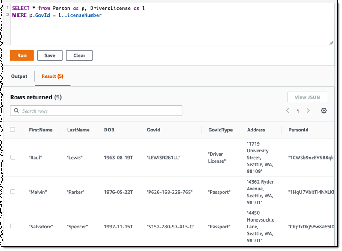
Task: Tick the Salvatore Spencer row checkbox
Action: pos(12,226)
